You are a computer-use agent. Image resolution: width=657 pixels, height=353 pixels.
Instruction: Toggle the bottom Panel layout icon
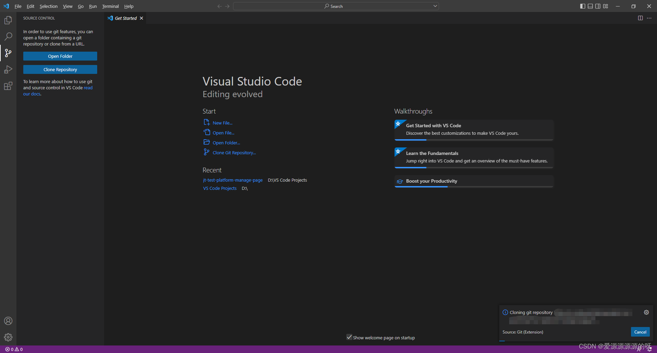590,6
